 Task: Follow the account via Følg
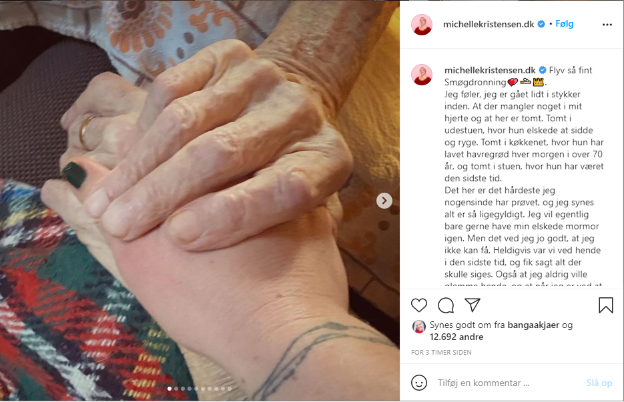pos(565,24)
